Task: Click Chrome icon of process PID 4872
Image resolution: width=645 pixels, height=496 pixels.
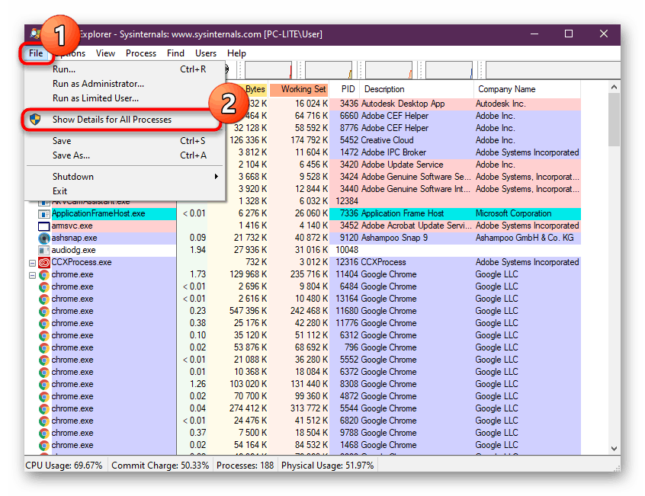Action: pyautogui.click(x=44, y=396)
